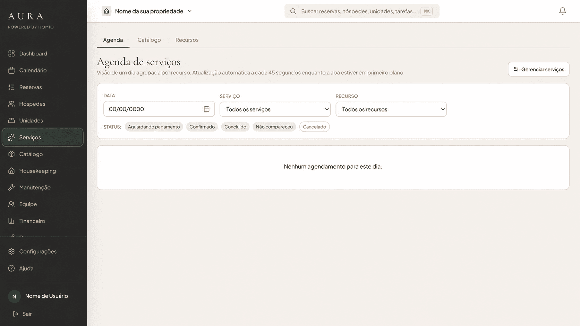Screen dimensions: 580x326
Task: Click the user avatar with letter N
Action: click(14, 296)
